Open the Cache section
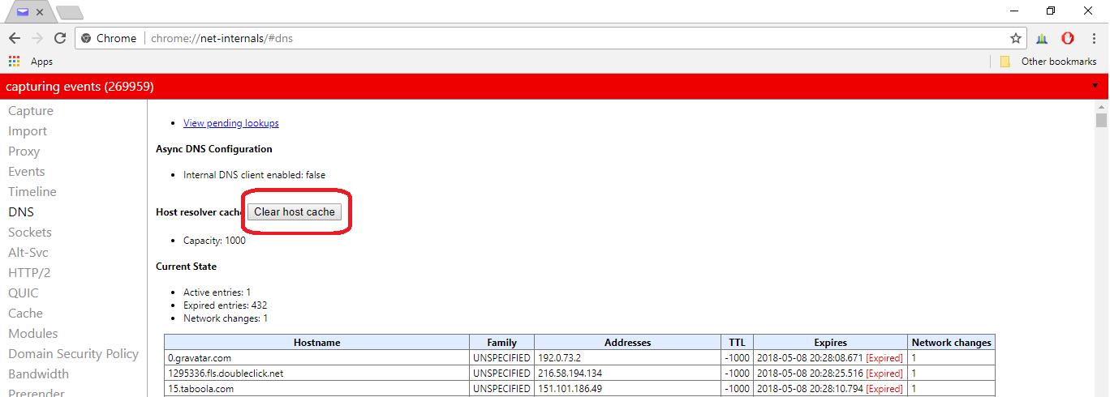1110x397 pixels. (x=26, y=314)
